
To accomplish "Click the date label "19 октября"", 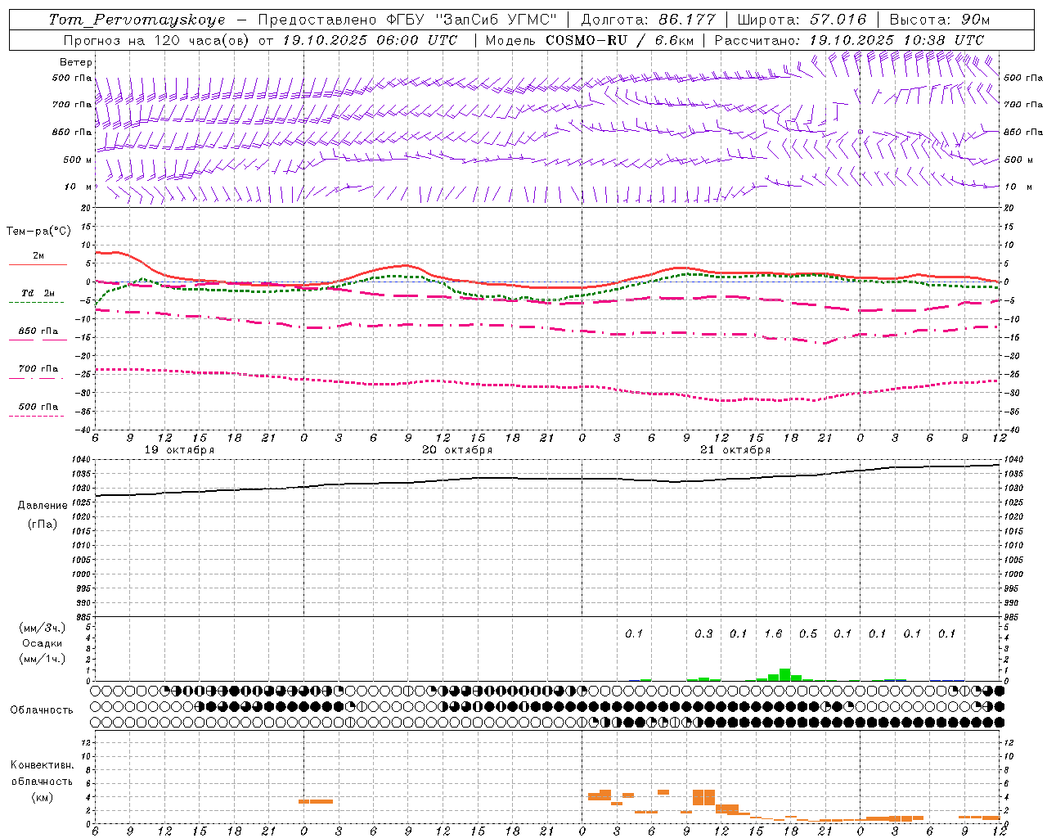I will 179,450.
